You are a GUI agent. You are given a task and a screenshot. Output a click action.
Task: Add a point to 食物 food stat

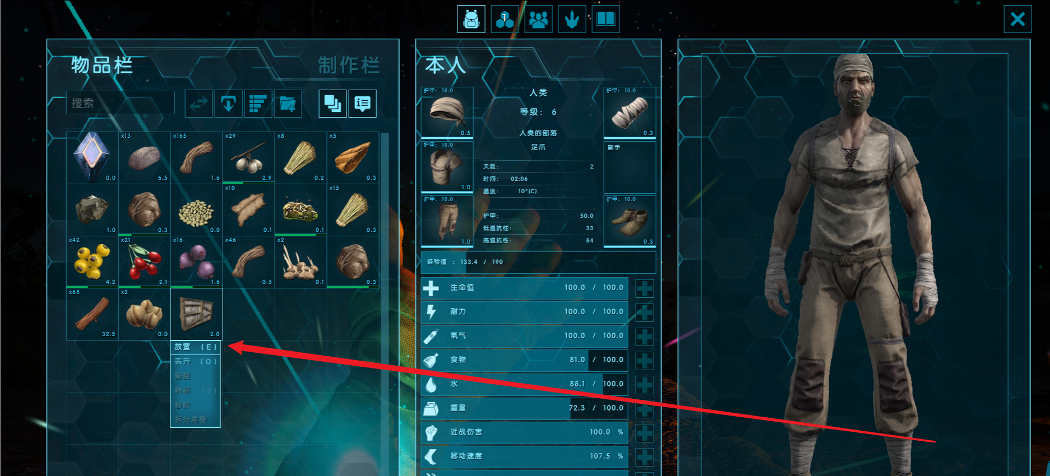[x=645, y=361]
